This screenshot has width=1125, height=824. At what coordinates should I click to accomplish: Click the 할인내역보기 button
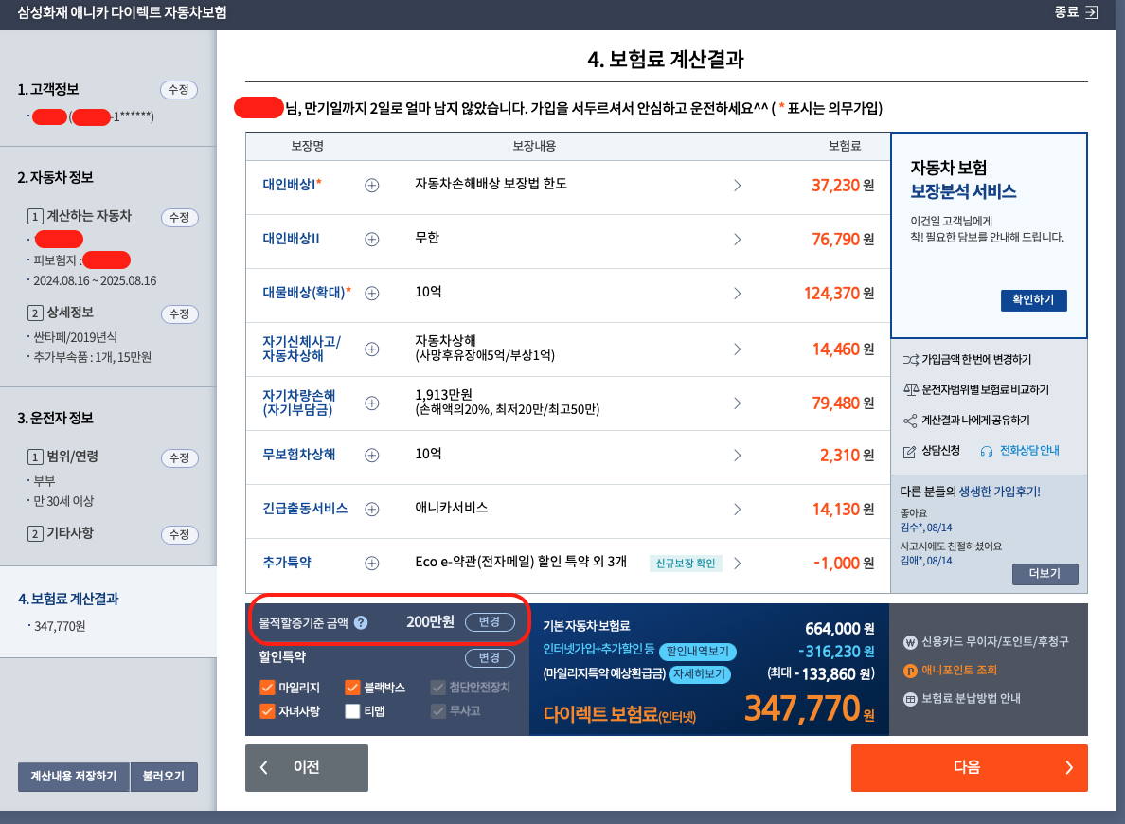697,651
